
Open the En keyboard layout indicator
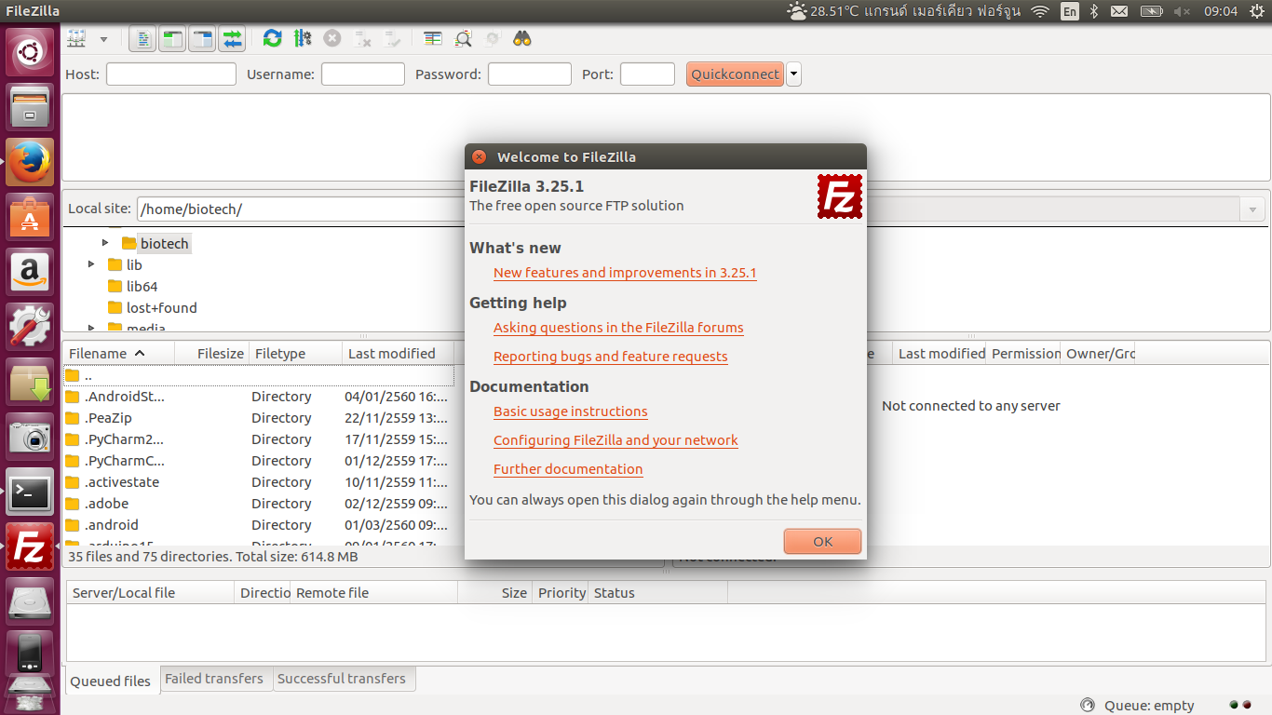pyautogui.click(x=1070, y=11)
